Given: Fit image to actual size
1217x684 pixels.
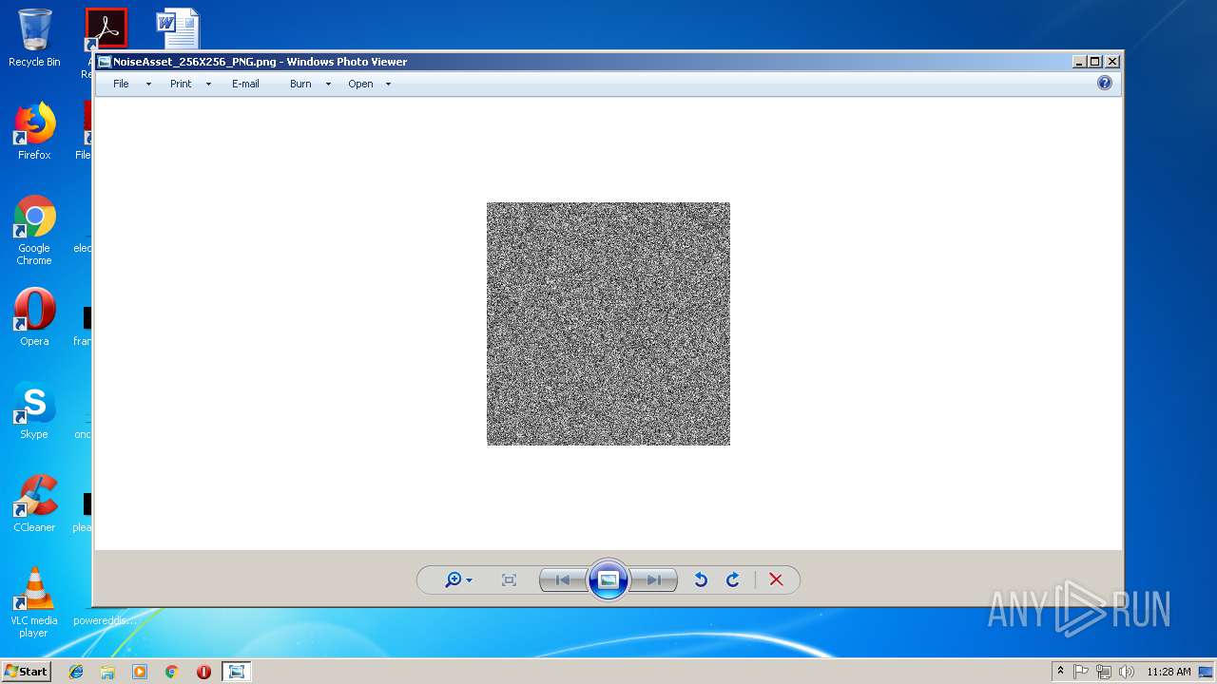Looking at the screenshot, I should pyautogui.click(x=509, y=579).
